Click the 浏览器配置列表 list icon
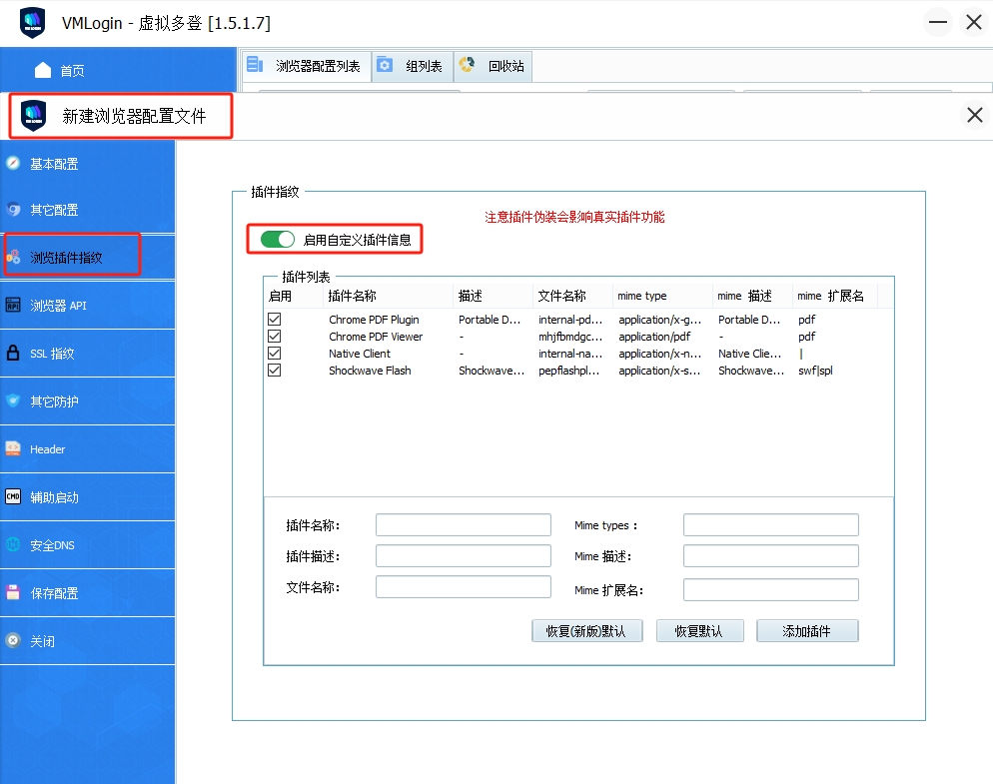 (255, 65)
